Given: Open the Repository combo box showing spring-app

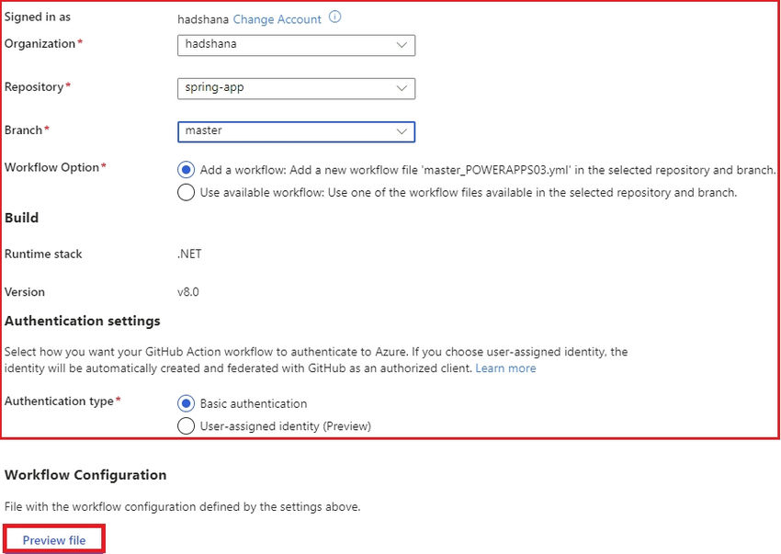Looking at the screenshot, I should pos(285,88).
